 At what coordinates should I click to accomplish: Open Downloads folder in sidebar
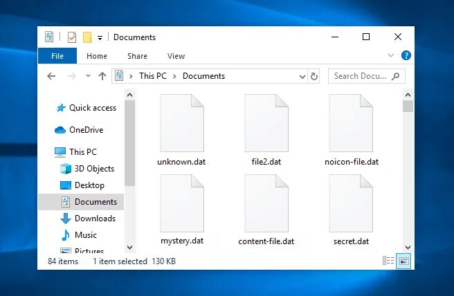(88, 219)
